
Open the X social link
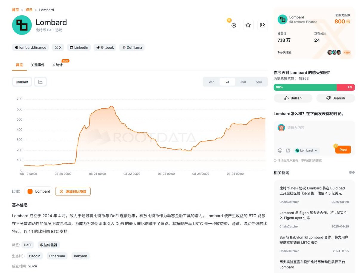[x=58, y=47]
